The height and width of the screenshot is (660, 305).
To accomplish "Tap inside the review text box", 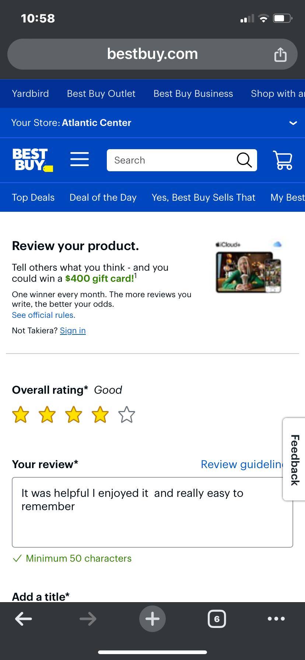I will 152,512.
